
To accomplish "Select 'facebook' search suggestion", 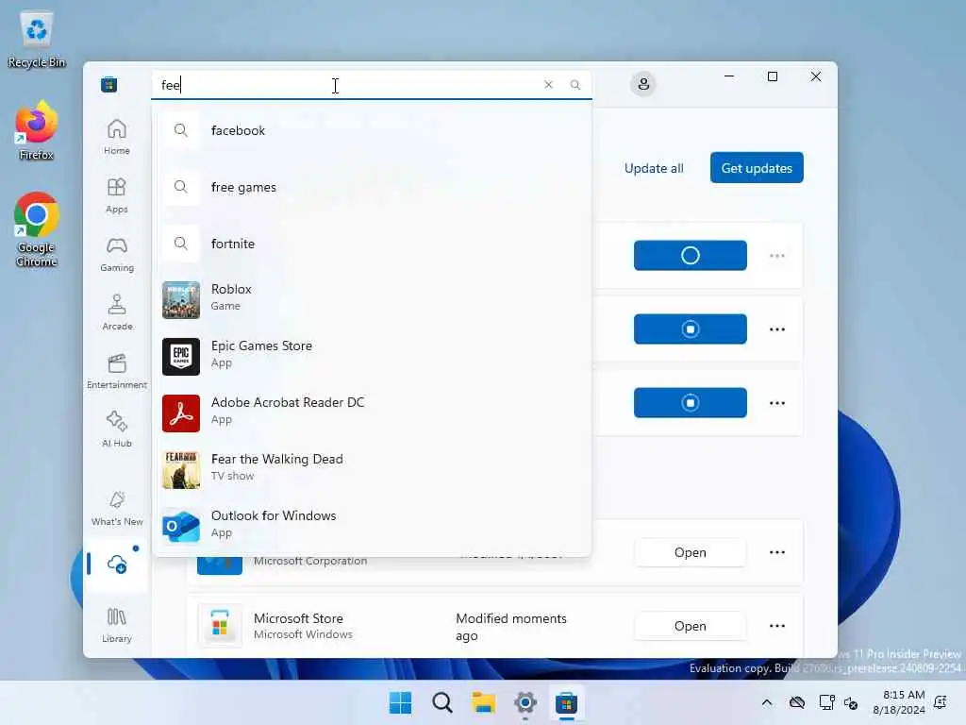I will click(372, 130).
